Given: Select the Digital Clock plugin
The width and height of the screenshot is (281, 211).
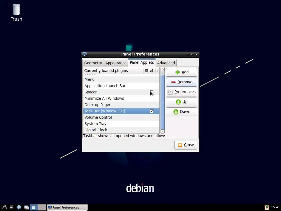Looking at the screenshot, I should pyautogui.click(x=121, y=130).
